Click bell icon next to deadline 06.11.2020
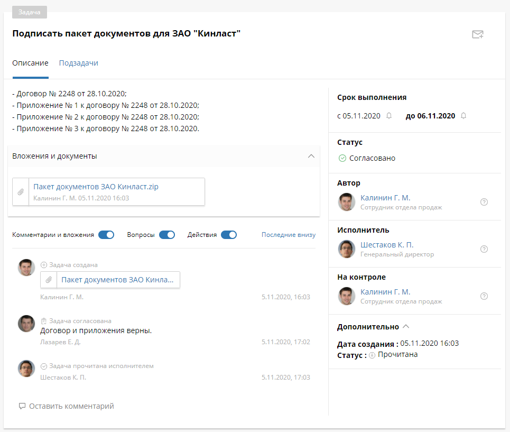Screen dimensions: 510x432 (463, 116)
